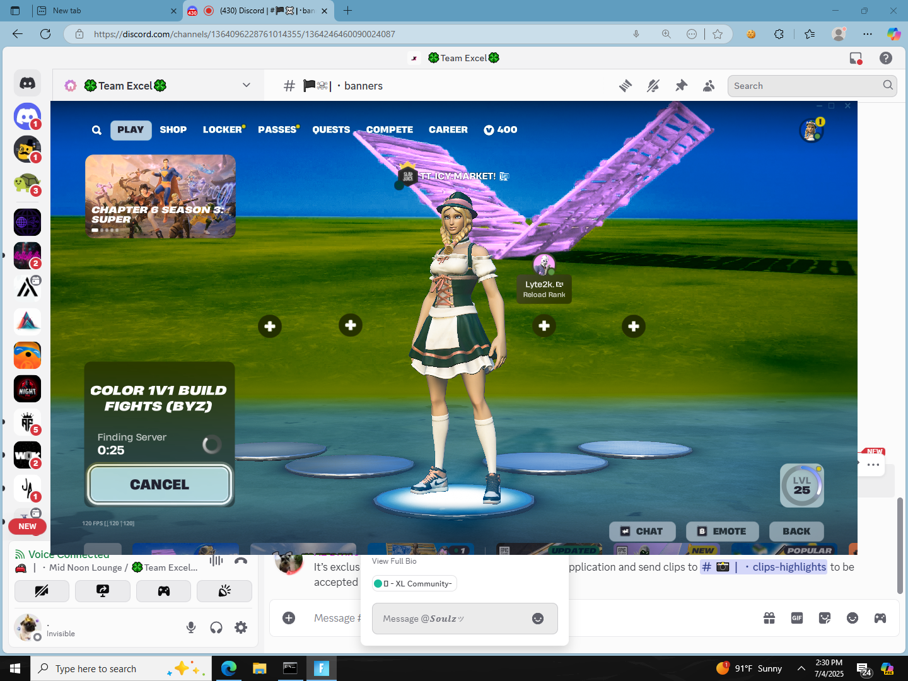This screenshot has width=908, height=681.
Task: Open the emoji picker in chat bar
Action: (853, 618)
